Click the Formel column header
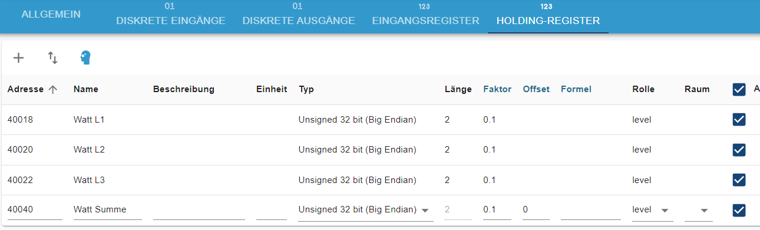 pyautogui.click(x=576, y=89)
